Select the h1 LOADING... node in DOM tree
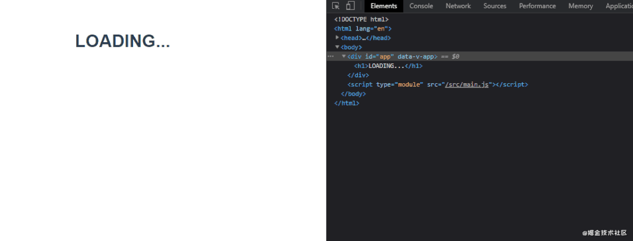This screenshot has height=241, width=633. 388,66
